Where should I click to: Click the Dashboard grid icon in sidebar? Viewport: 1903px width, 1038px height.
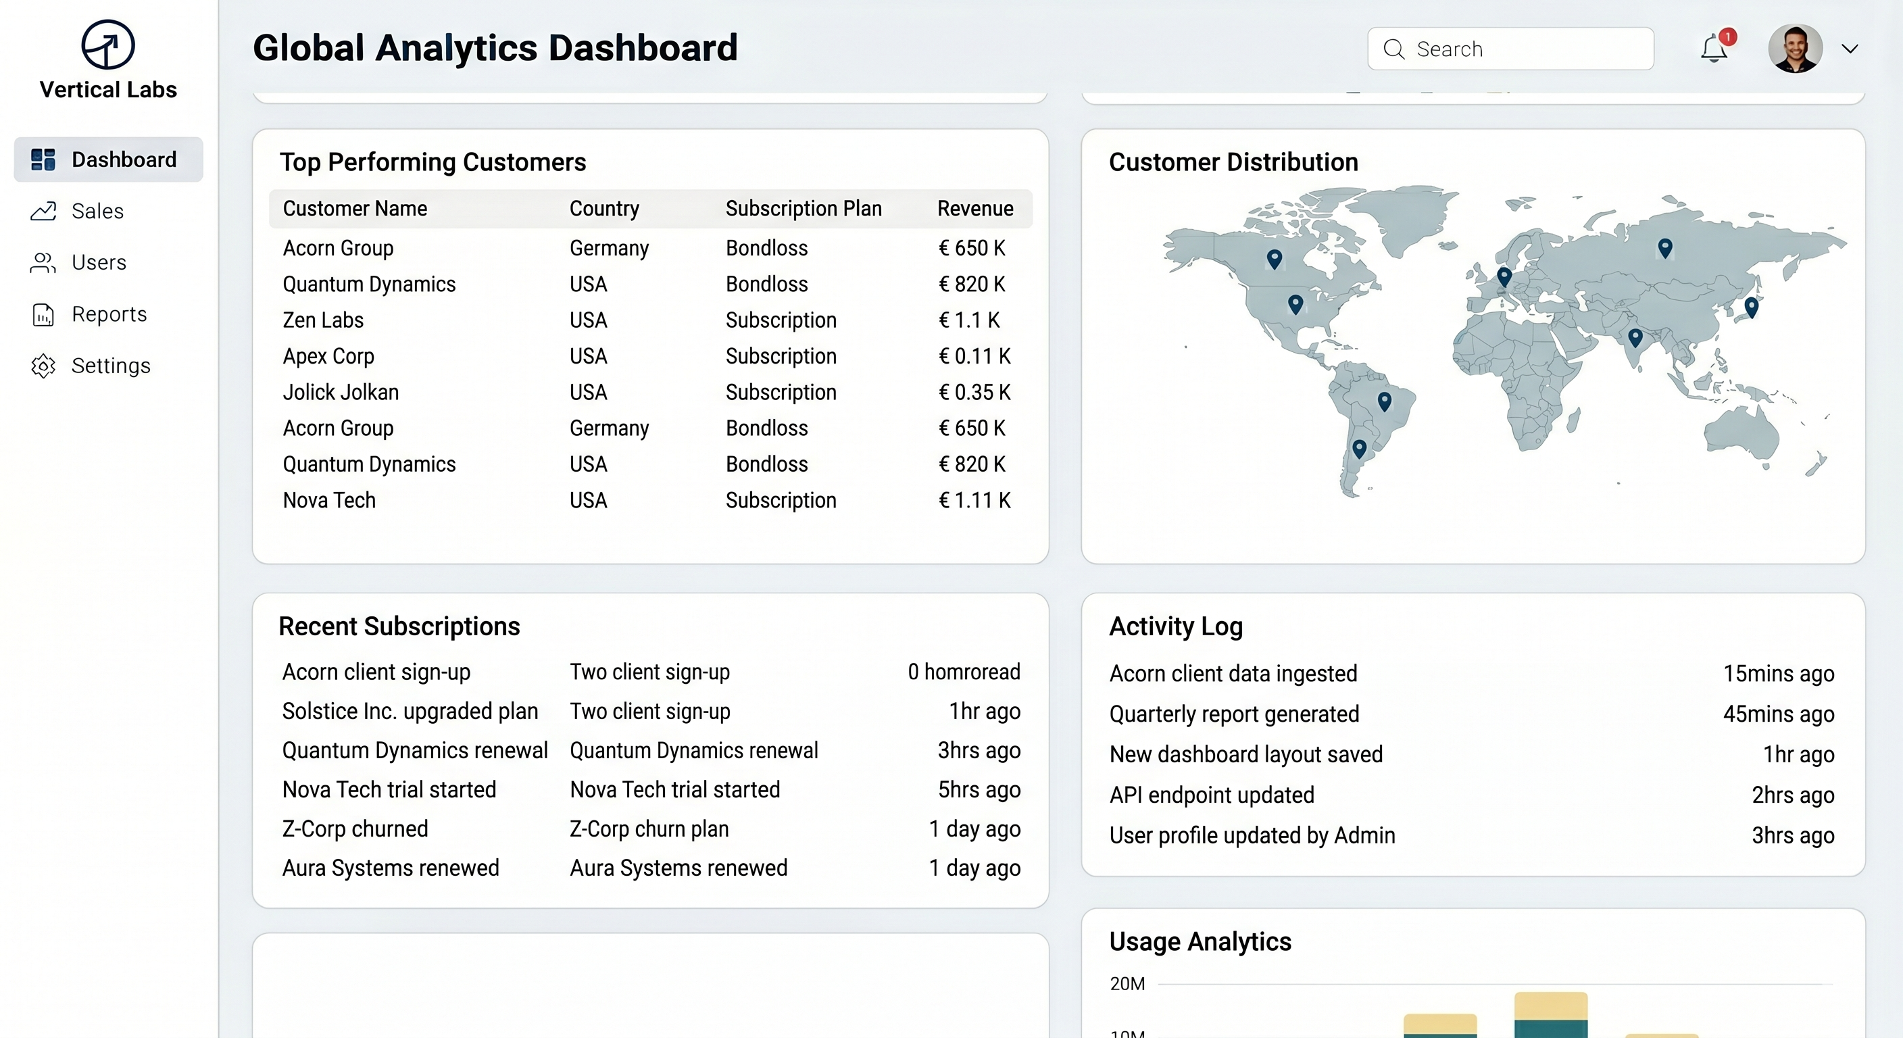pos(43,159)
